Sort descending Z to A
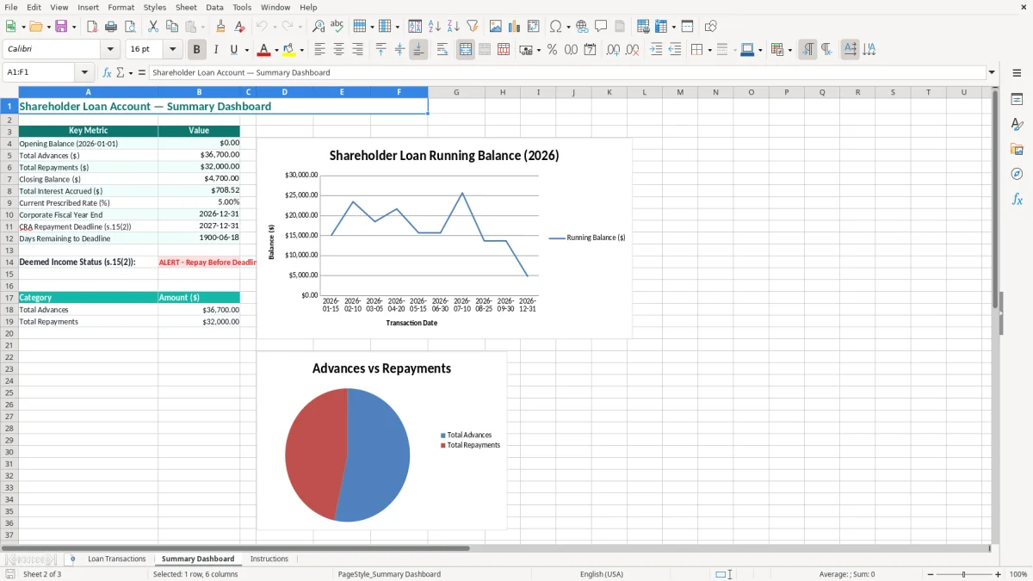This screenshot has width=1033, height=581. pos(454,27)
